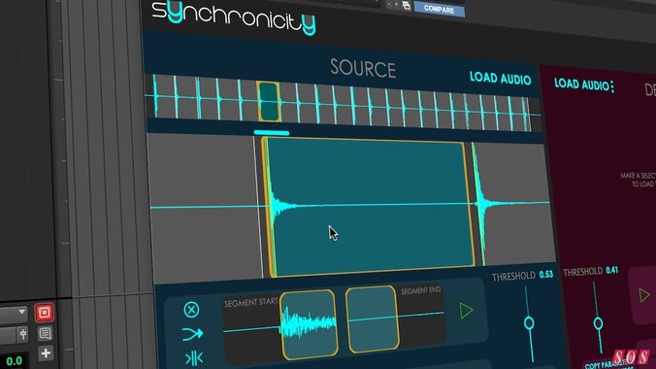Viewport: 656px width, 369px height.
Task: Click the red glowing square button in DAW
Action: [x=45, y=313]
